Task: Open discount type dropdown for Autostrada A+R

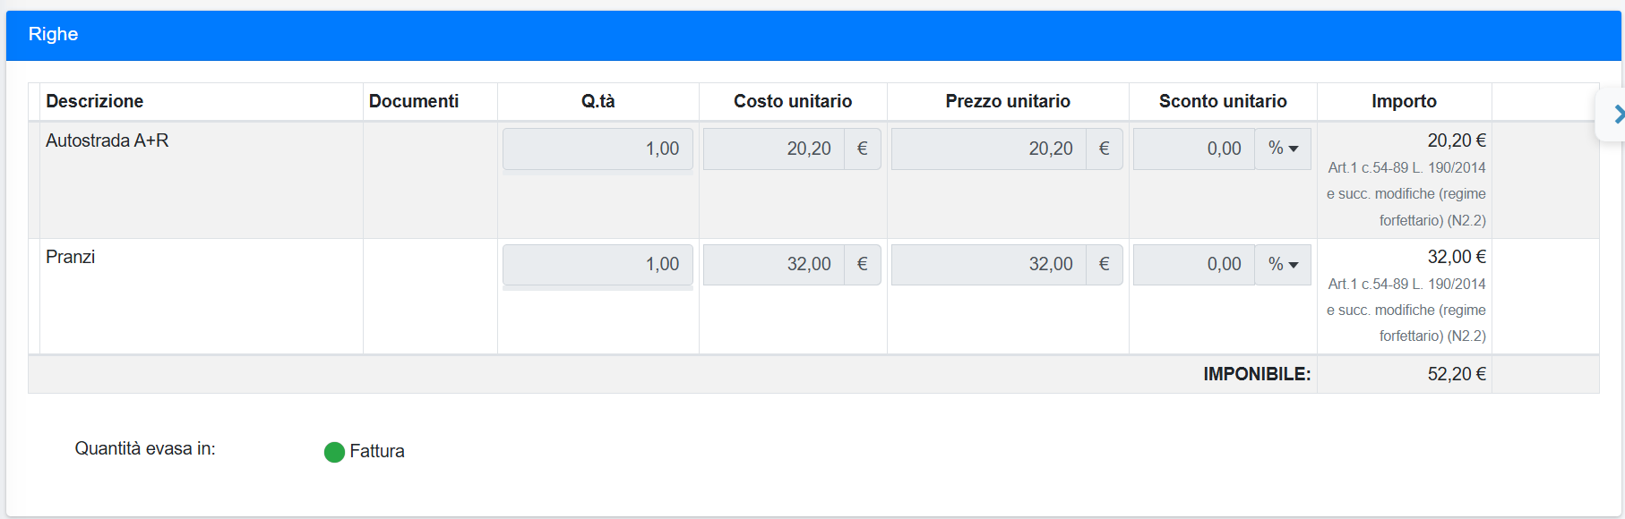Action: (1283, 149)
